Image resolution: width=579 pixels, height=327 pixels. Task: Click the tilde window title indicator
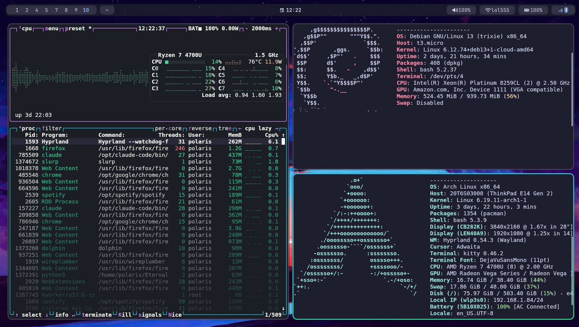(x=107, y=10)
